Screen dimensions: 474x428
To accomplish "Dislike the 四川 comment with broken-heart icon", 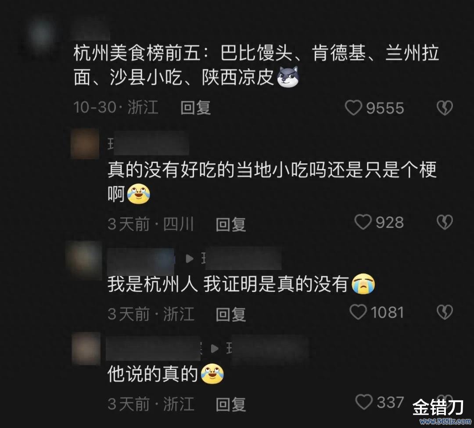I will 445,222.
